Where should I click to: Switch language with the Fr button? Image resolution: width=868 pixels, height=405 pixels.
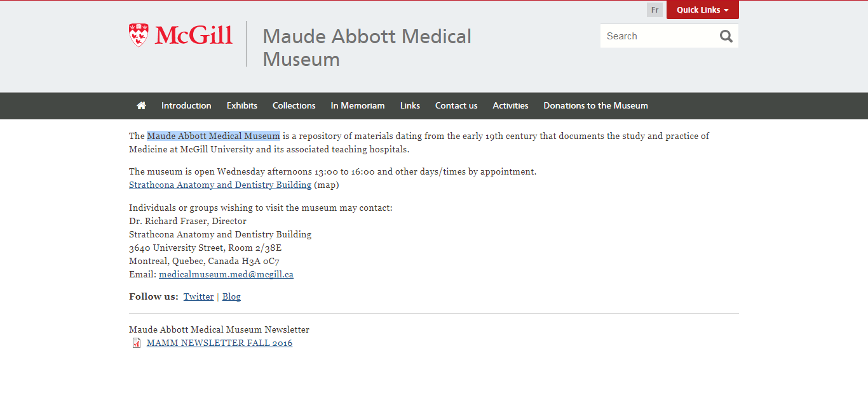tap(654, 10)
